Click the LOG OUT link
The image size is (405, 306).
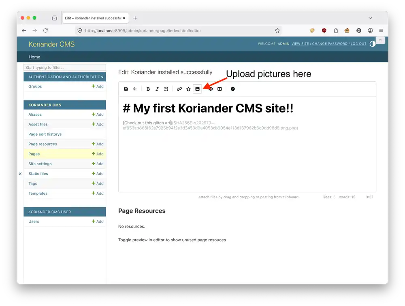point(358,44)
